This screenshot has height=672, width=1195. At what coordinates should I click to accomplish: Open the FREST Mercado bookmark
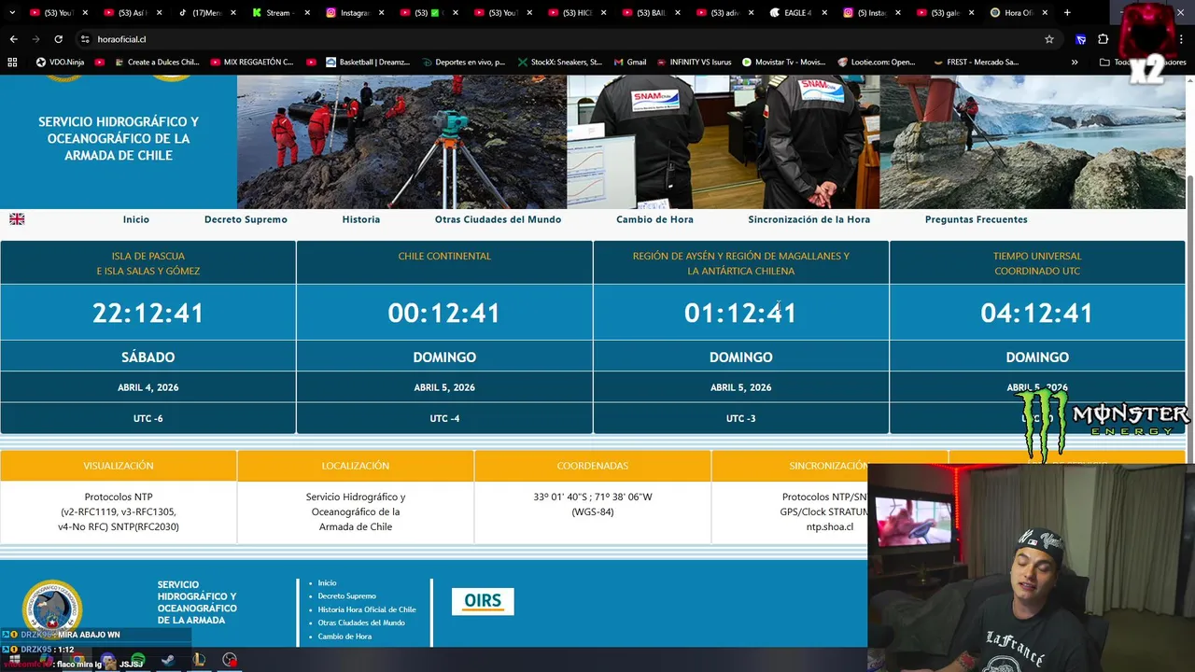click(976, 62)
